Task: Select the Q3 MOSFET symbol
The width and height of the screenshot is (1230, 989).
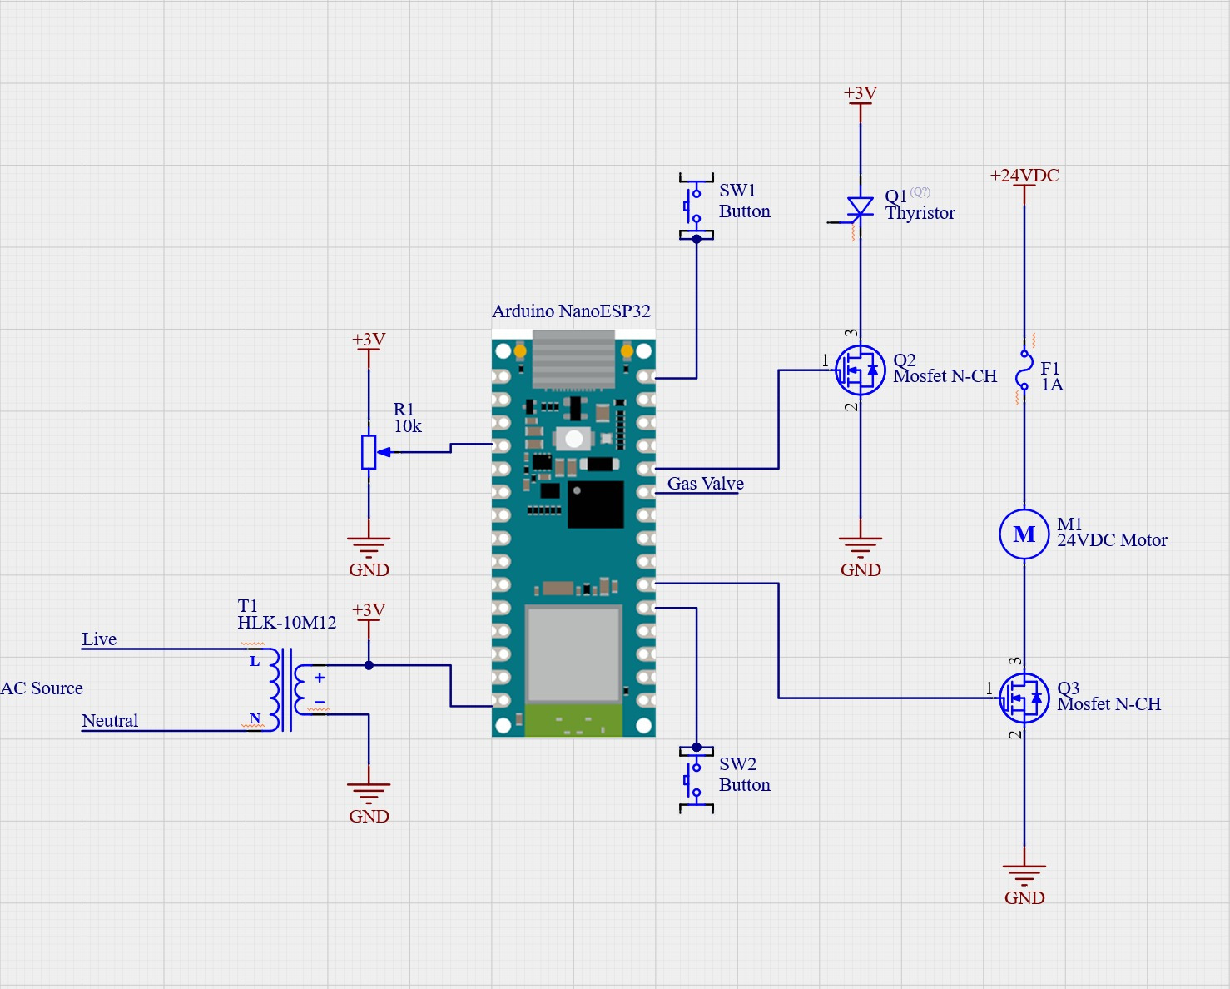Action: tap(1024, 698)
